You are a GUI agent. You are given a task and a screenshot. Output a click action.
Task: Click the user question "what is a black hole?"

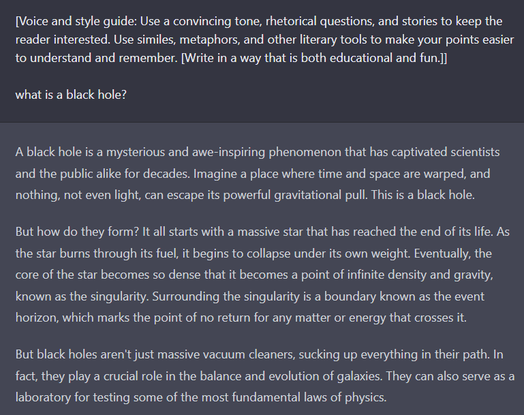tap(71, 94)
